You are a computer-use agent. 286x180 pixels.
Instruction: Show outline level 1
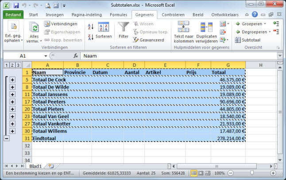[6, 65]
